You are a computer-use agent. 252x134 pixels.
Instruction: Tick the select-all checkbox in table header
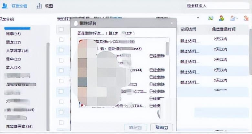[61, 29]
